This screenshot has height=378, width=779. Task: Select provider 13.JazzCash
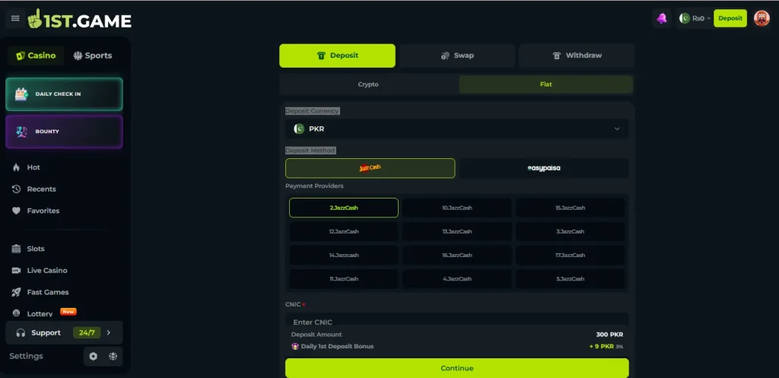click(457, 231)
